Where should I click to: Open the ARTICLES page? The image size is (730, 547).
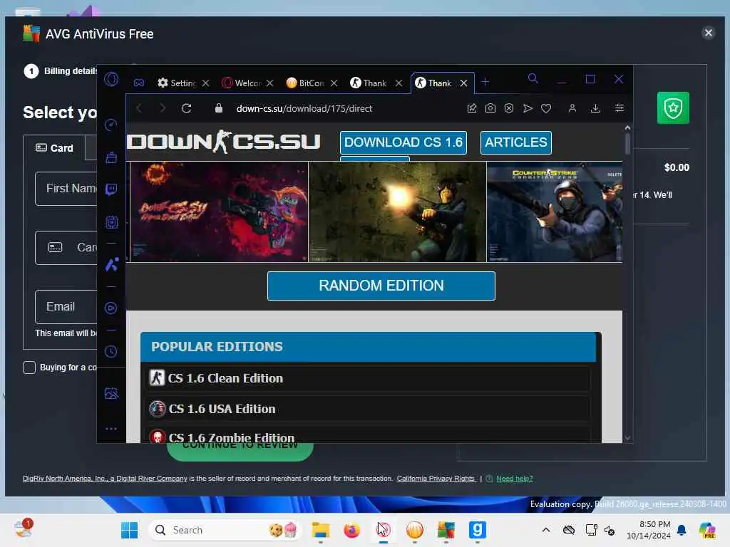[516, 142]
